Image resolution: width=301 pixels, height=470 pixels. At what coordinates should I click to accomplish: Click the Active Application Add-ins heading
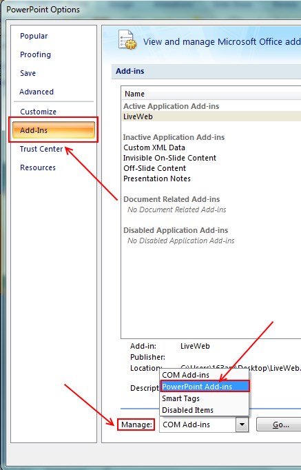(x=172, y=106)
